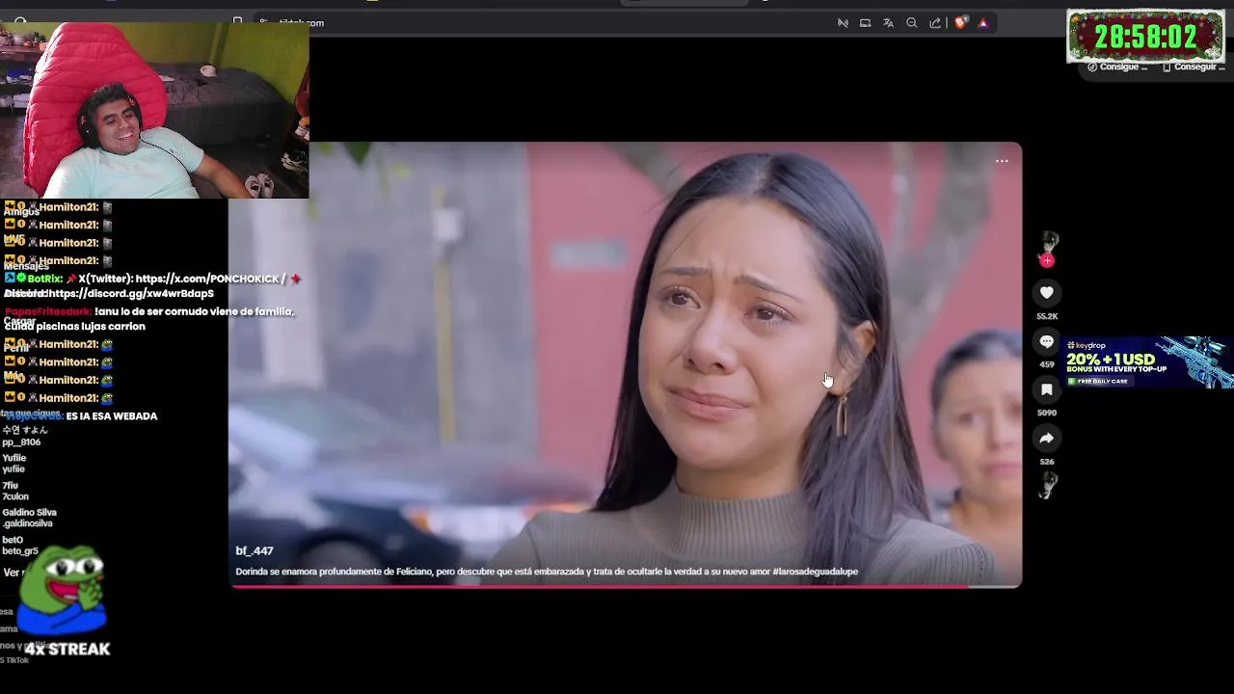Click the #larosadeguadalupe hashtag

(x=815, y=572)
